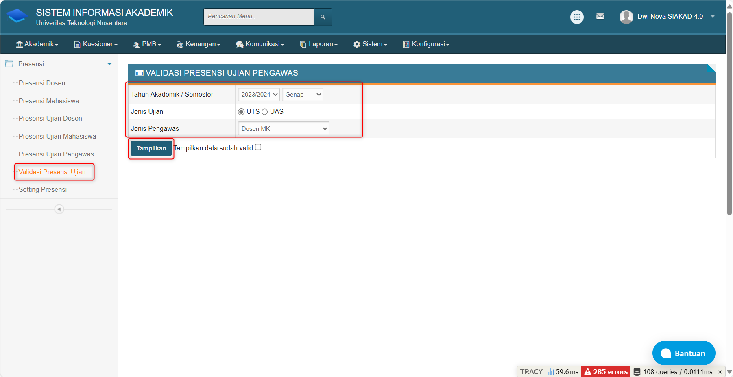Open the mail envelope icon
This screenshot has width=733, height=377.
click(600, 16)
